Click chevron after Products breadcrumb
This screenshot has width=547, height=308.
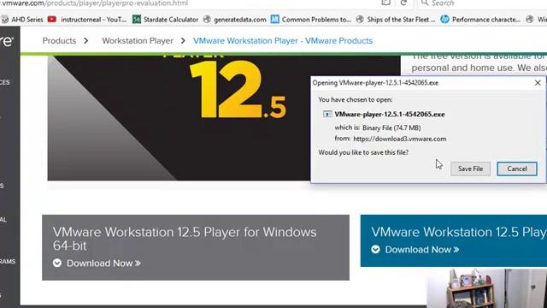click(x=86, y=41)
